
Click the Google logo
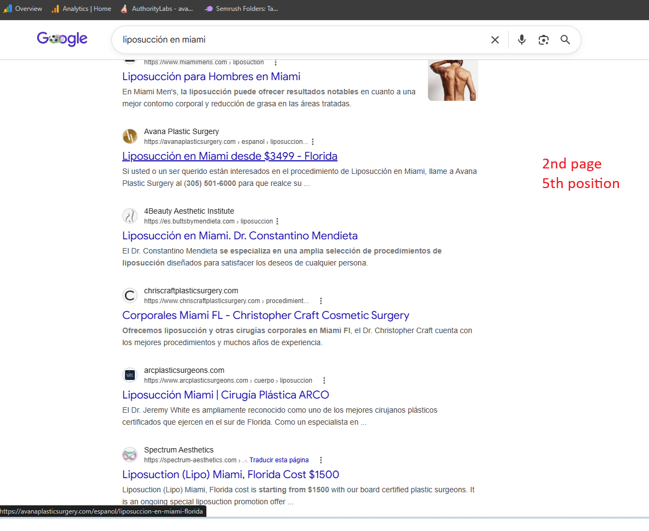62,39
